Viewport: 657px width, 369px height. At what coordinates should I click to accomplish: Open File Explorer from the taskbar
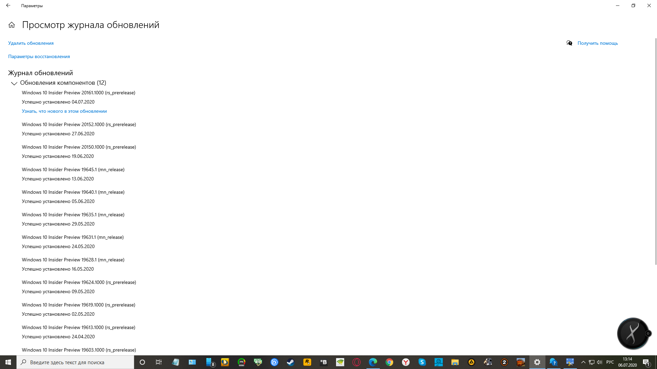(x=455, y=362)
